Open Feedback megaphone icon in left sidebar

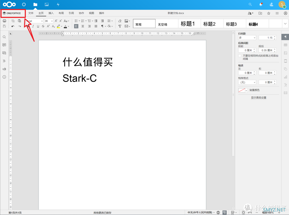click(x=4, y=69)
